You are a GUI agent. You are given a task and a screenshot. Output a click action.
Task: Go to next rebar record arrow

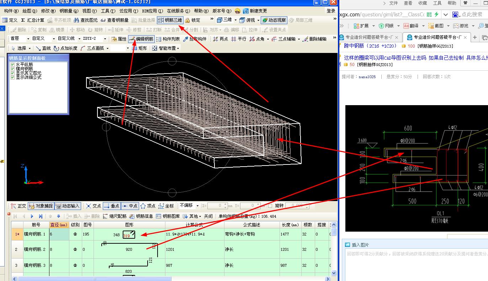[32, 216]
